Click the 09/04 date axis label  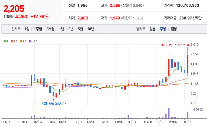pyautogui.click(x=132, y=122)
